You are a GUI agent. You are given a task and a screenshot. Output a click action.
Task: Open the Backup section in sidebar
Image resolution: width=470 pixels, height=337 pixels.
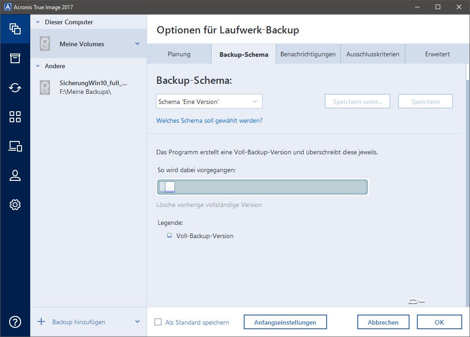[15, 29]
